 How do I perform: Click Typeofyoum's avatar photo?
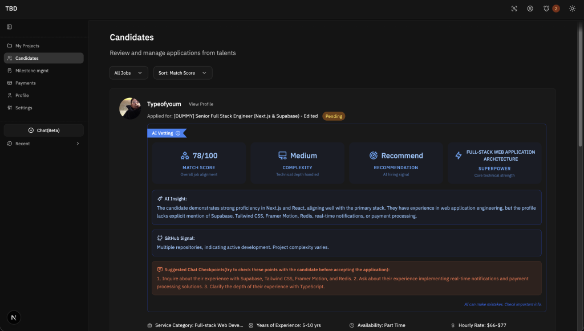tap(130, 108)
